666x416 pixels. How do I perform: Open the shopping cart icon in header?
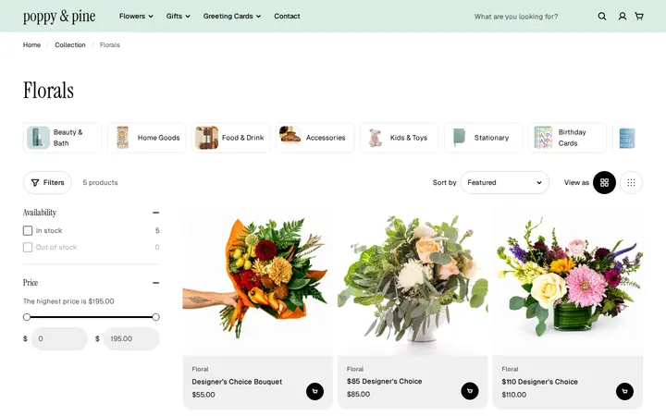click(639, 16)
